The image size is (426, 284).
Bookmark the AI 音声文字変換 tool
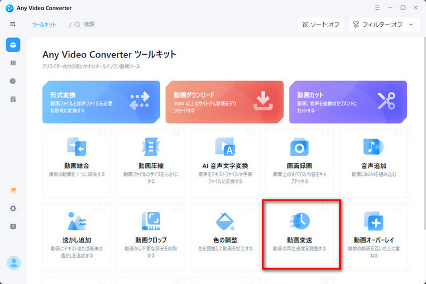point(250,132)
